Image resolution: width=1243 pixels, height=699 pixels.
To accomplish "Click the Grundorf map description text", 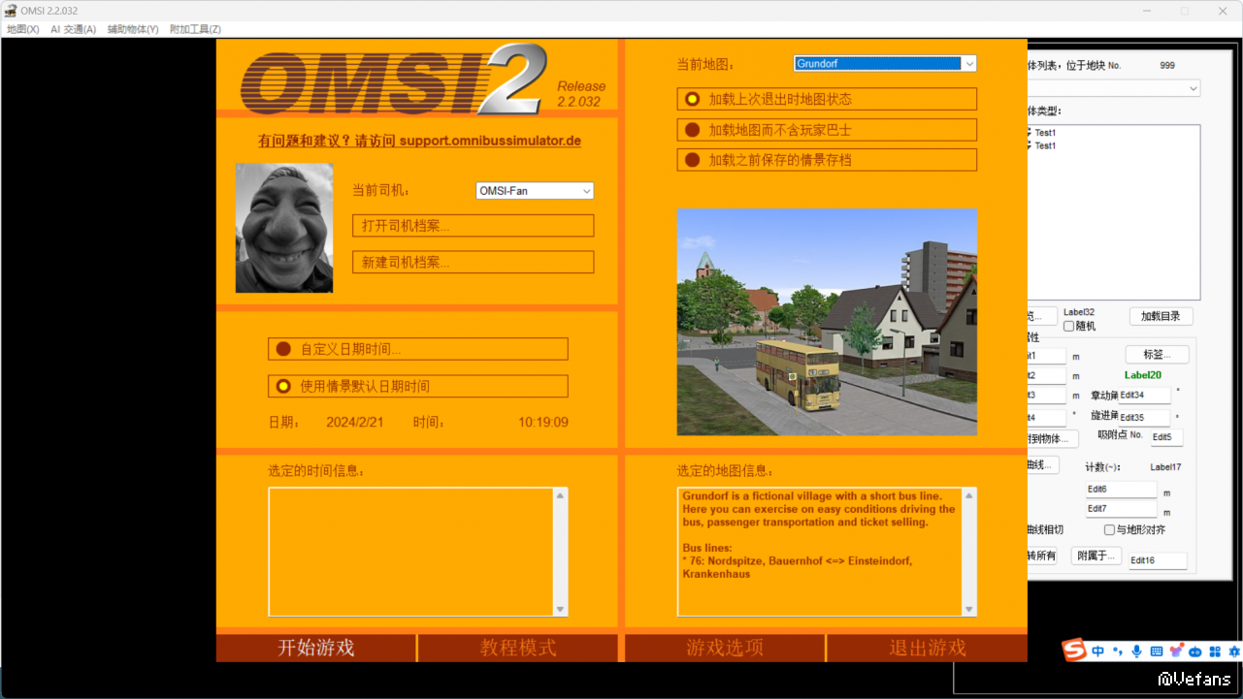I will tap(819, 534).
